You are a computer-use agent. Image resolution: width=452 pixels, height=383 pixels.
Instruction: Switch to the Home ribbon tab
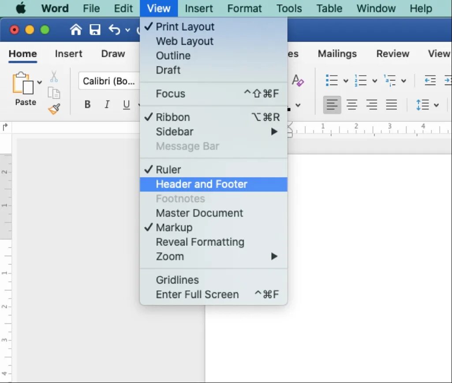tap(23, 54)
